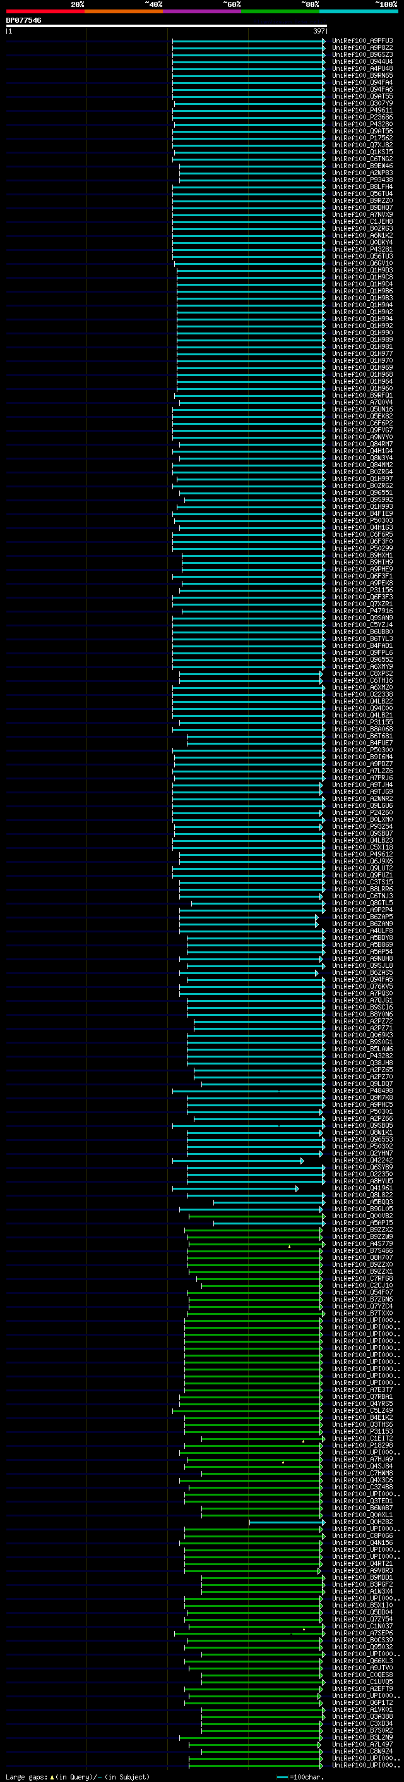
Task: Click the cyan ~100% identity legend segment
Action: 359,11
